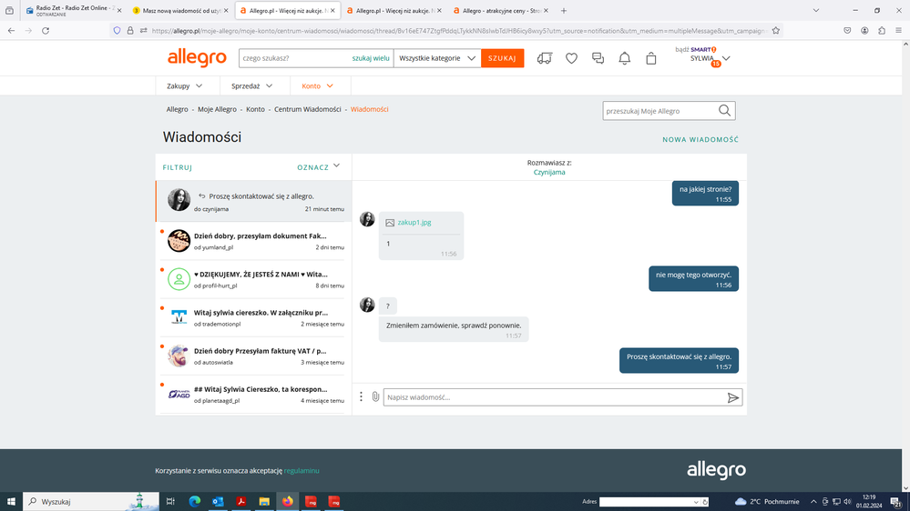Open Adobe Acrobat from taskbar
The image size is (910, 511).
(240, 501)
